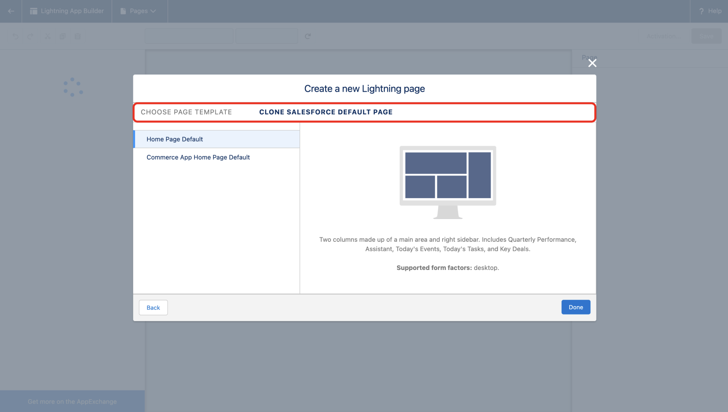Click the back arrow in top bar
Screen dimensions: 728x412
11,11
